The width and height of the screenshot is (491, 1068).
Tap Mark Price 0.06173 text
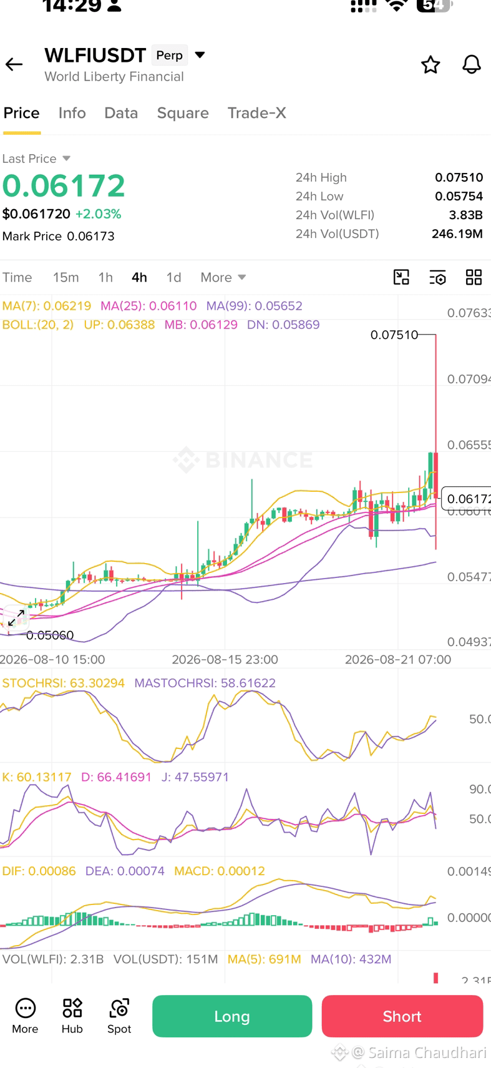click(x=59, y=236)
